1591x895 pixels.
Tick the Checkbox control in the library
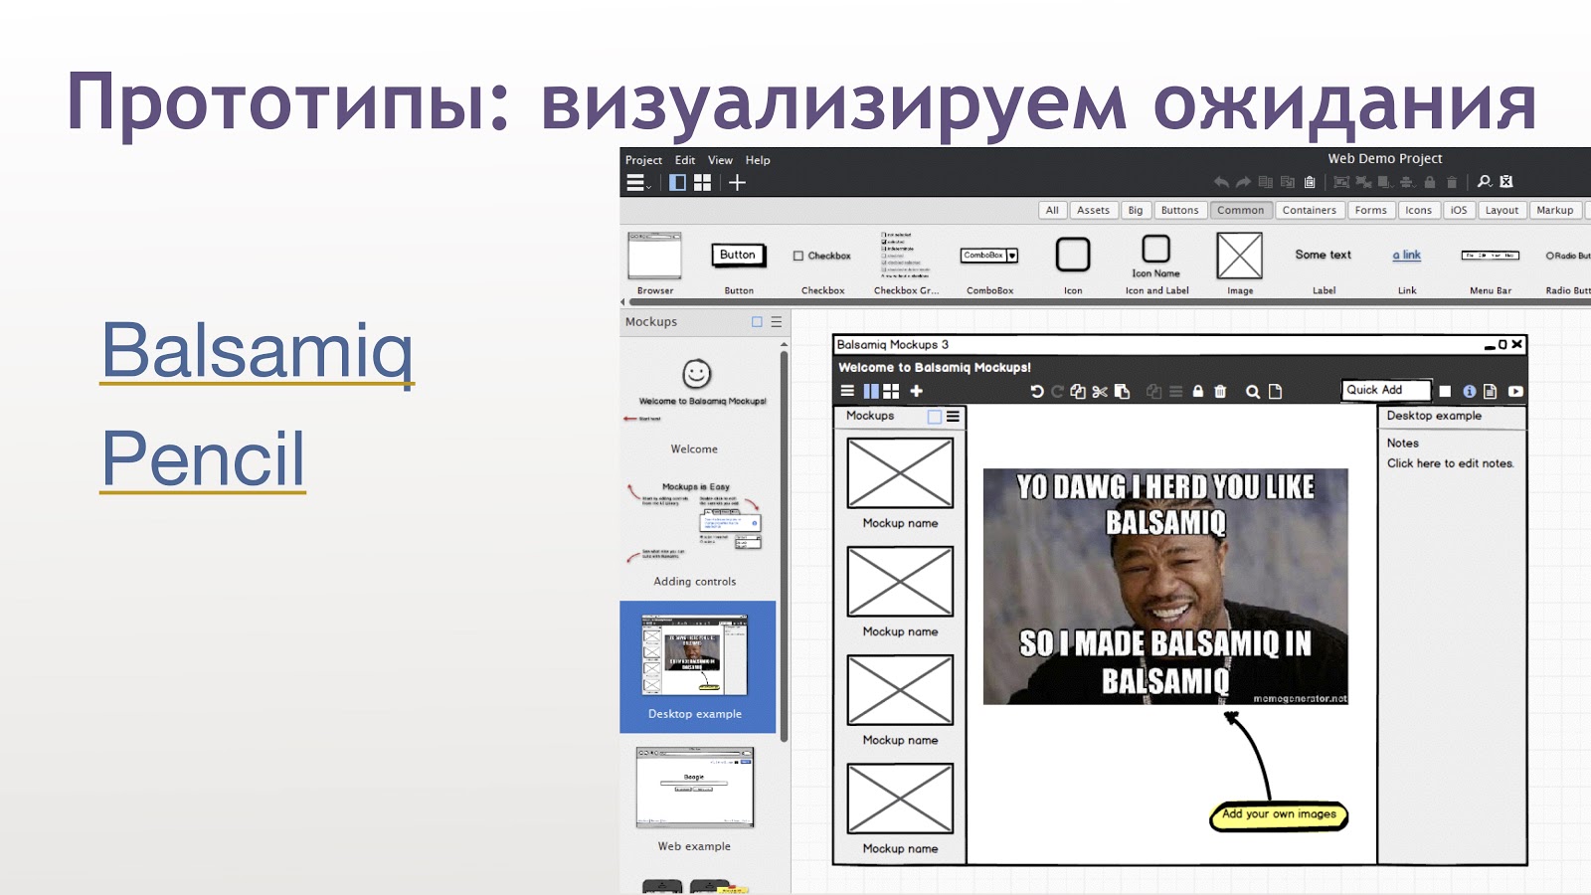pos(797,256)
